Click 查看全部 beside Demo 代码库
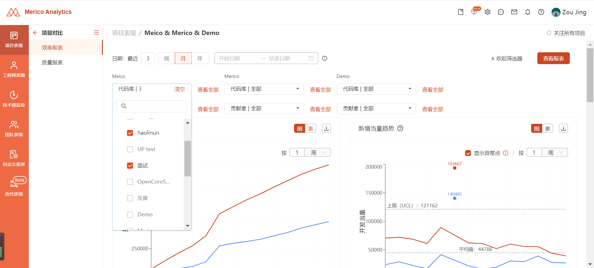594x268 pixels. (433, 90)
